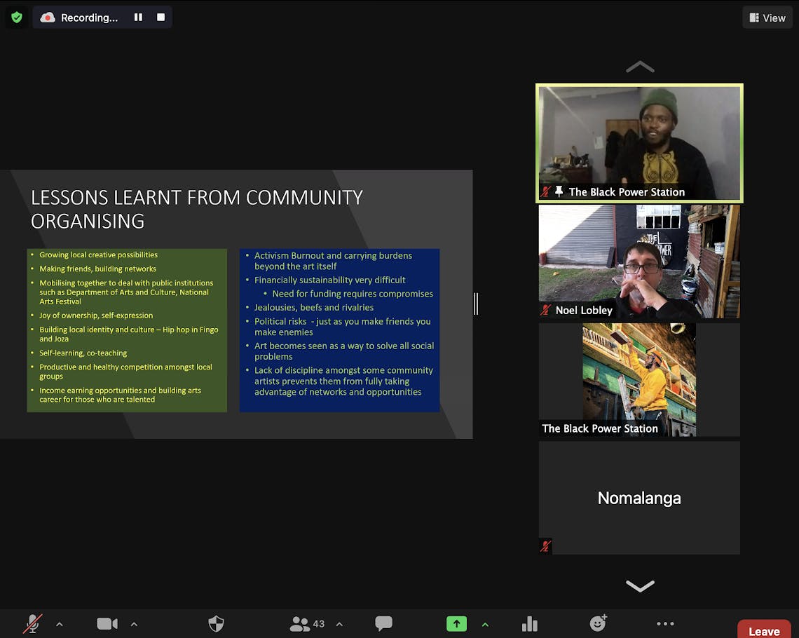Click the green encryption shield icon
This screenshot has width=799, height=638.
tap(17, 18)
